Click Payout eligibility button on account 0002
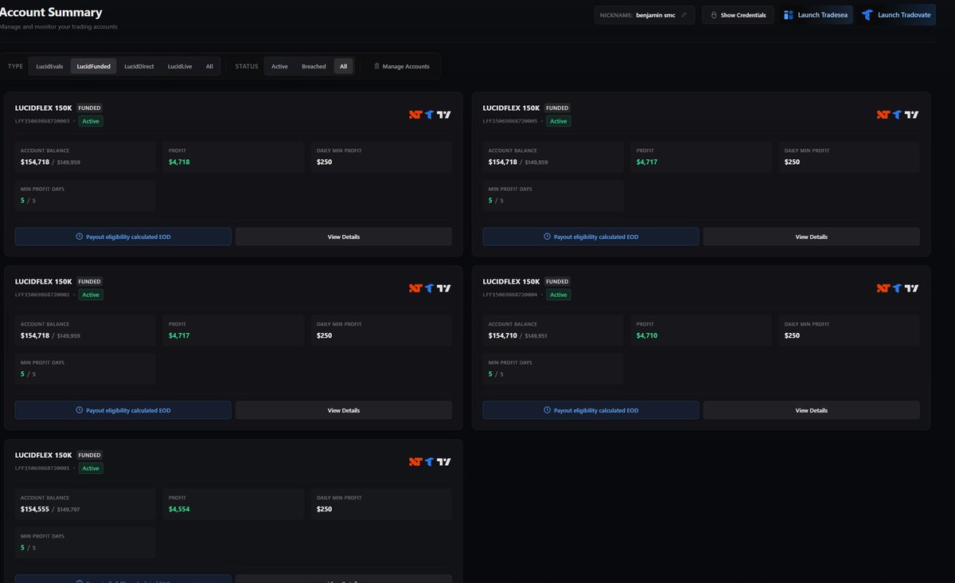Image resolution: width=955 pixels, height=583 pixels. 123,410
